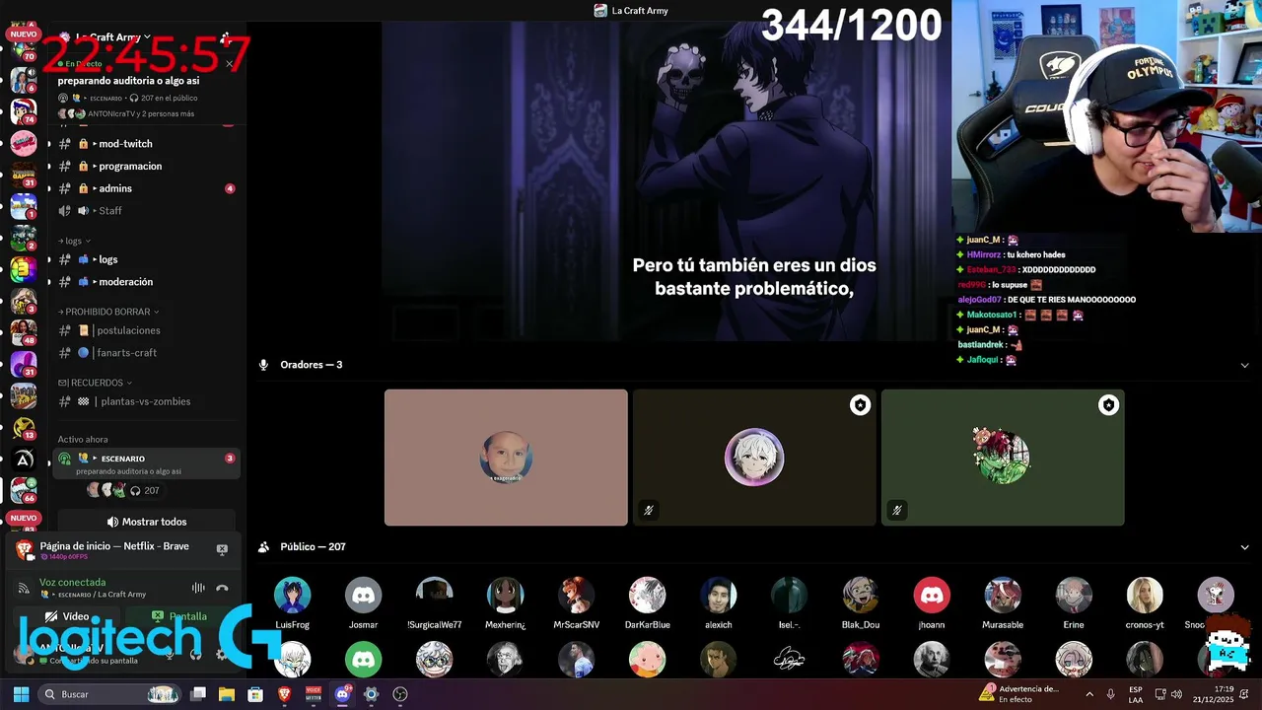Screen dimensions: 1262x710
Task: Click the white-haired speaker tile
Action: tap(754, 458)
